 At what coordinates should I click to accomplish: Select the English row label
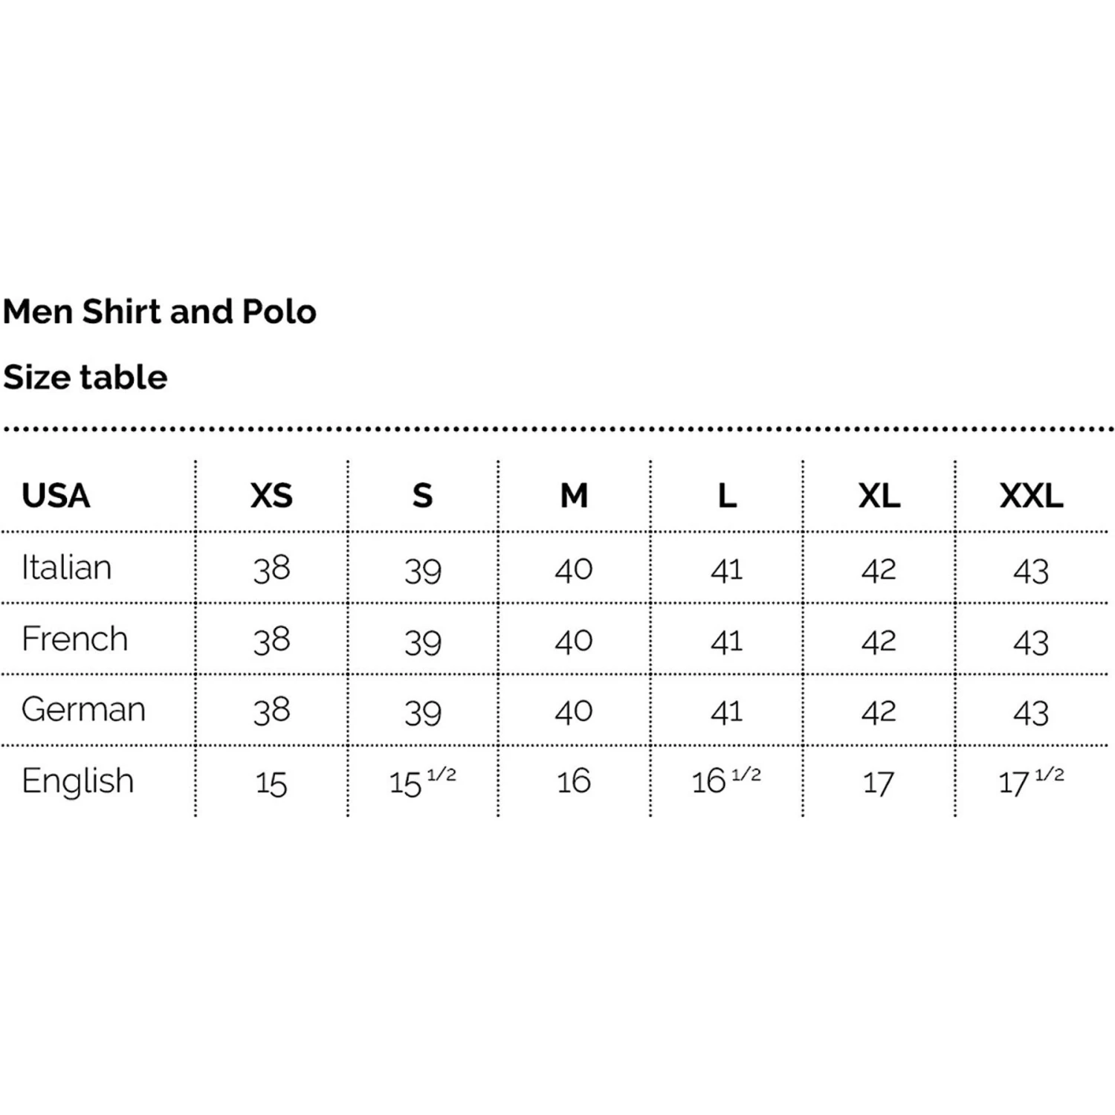(x=78, y=781)
